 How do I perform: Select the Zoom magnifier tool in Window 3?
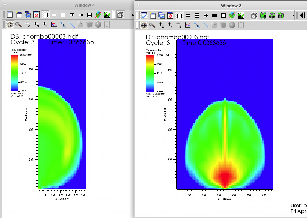[x=152, y=25]
